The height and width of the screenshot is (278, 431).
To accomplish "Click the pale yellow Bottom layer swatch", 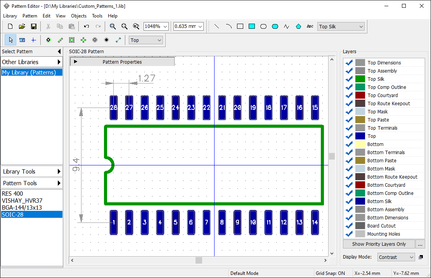I will (360, 144).
